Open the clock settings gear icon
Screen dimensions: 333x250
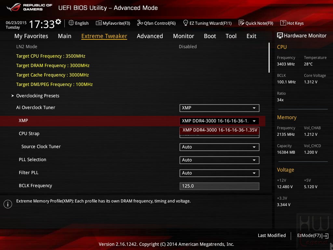click(x=58, y=22)
